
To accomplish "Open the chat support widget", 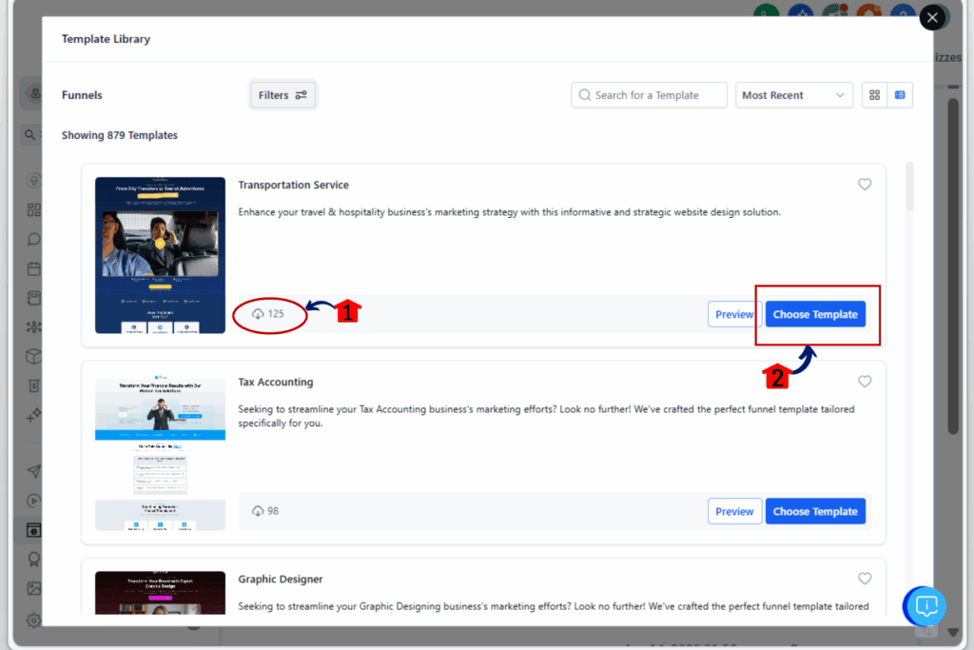I will click(x=925, y=606).
